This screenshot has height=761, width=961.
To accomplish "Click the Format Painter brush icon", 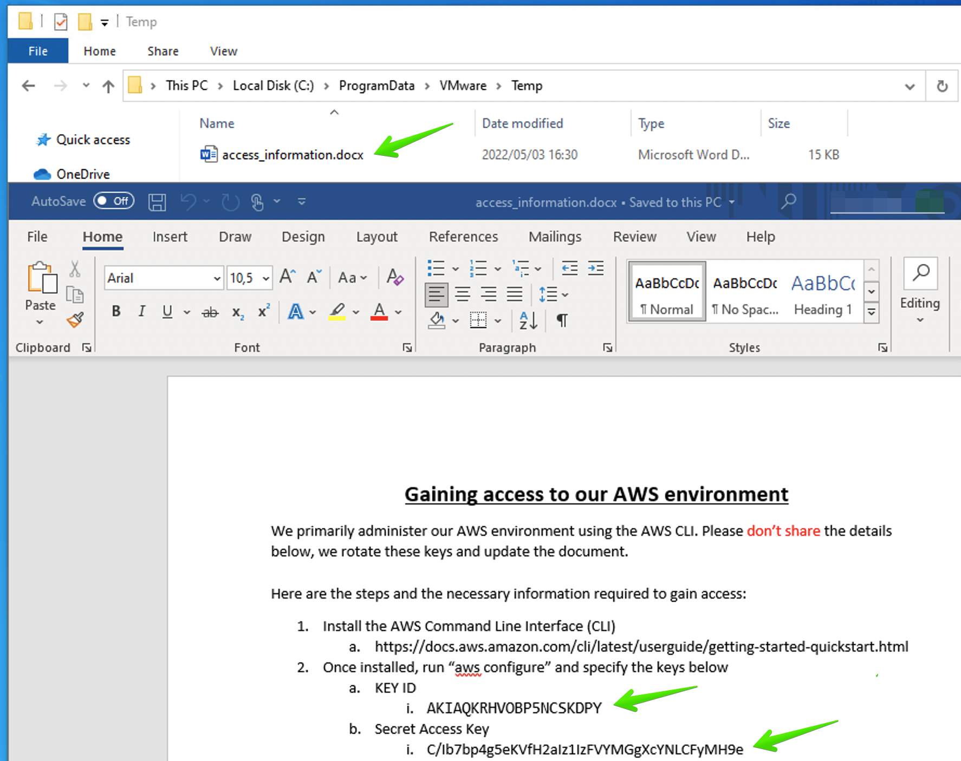I will (x=75, y=320).
